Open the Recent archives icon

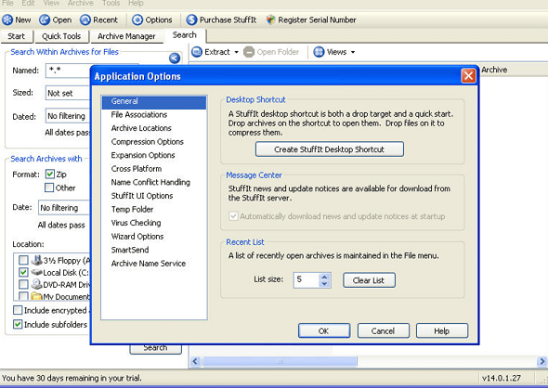tap(85, 19)
